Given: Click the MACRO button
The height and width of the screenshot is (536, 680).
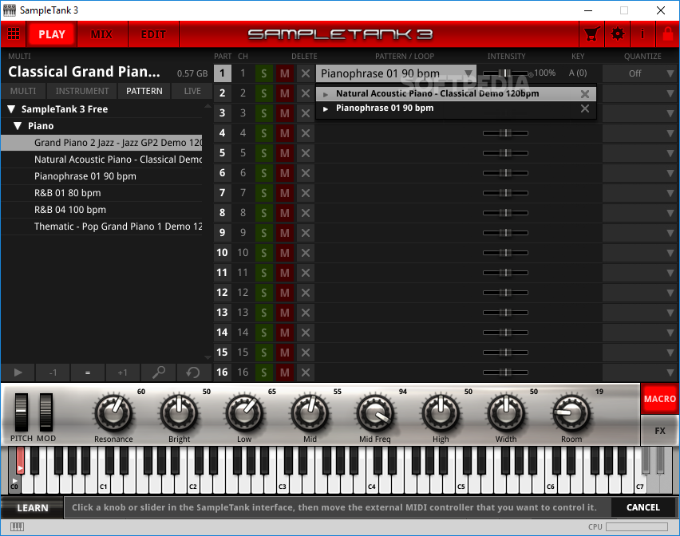Looking at the screenshot, I should pyautogui.click(x=659, y=399).
